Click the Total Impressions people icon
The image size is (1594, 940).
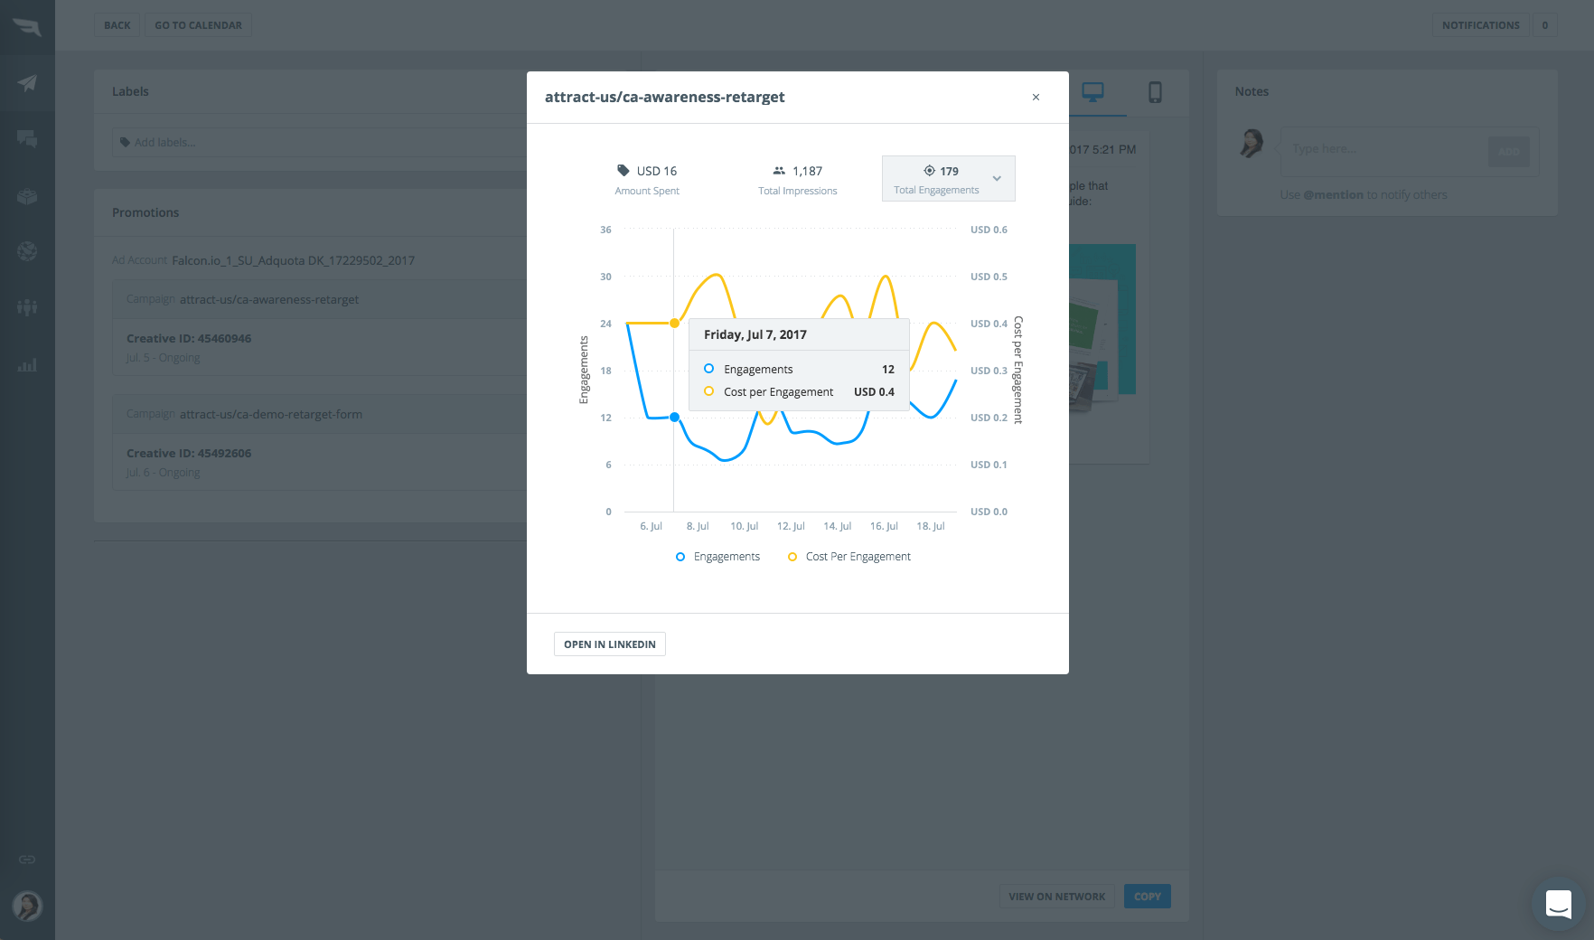point(779,171)
